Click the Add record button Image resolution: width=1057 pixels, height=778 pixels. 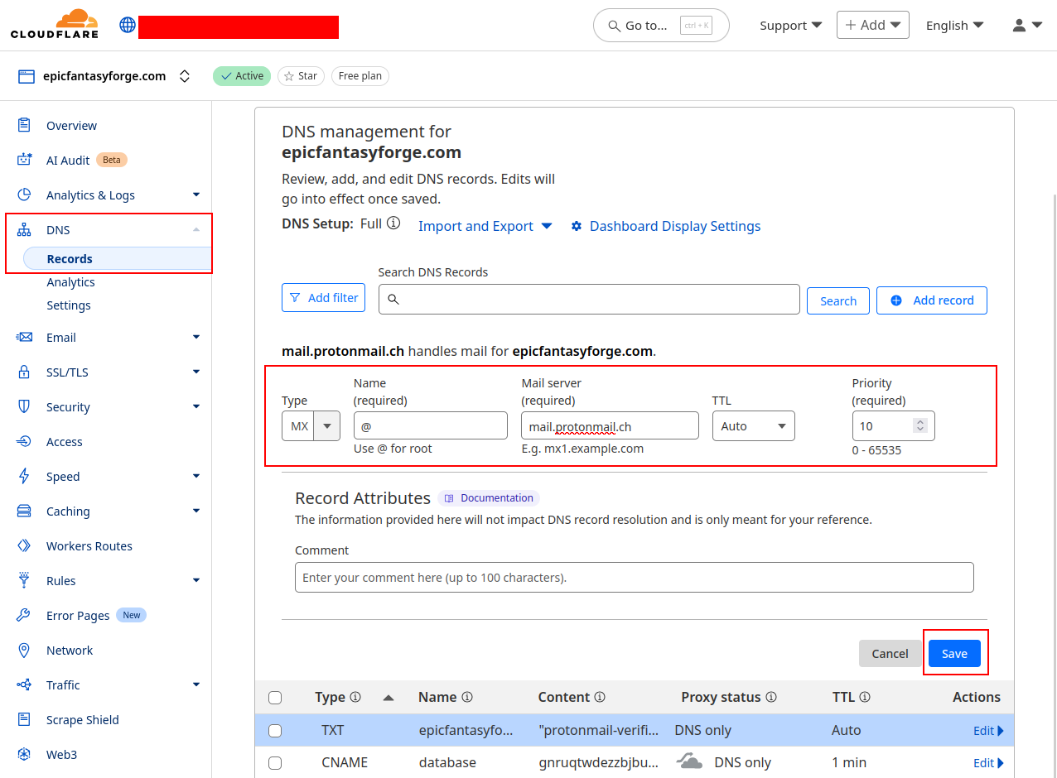931,300
